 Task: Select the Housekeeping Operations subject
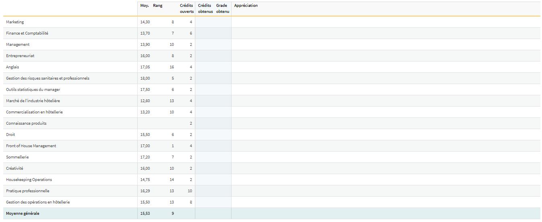click(x=29, y=180)
